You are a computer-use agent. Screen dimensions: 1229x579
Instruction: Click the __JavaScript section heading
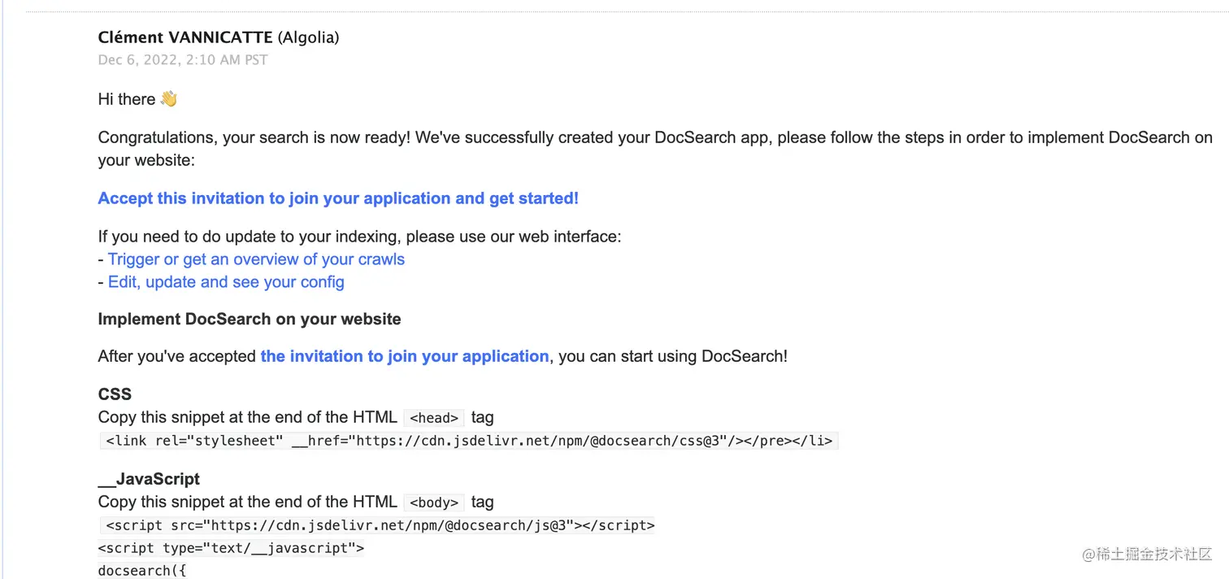point(149,479)
